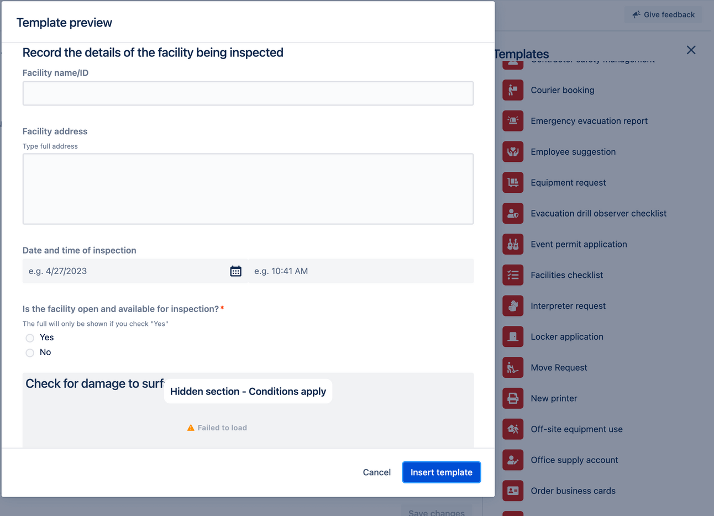This screenshot has width=714, height=516.
Task: Click the inspection date input field
Action: 126,271
